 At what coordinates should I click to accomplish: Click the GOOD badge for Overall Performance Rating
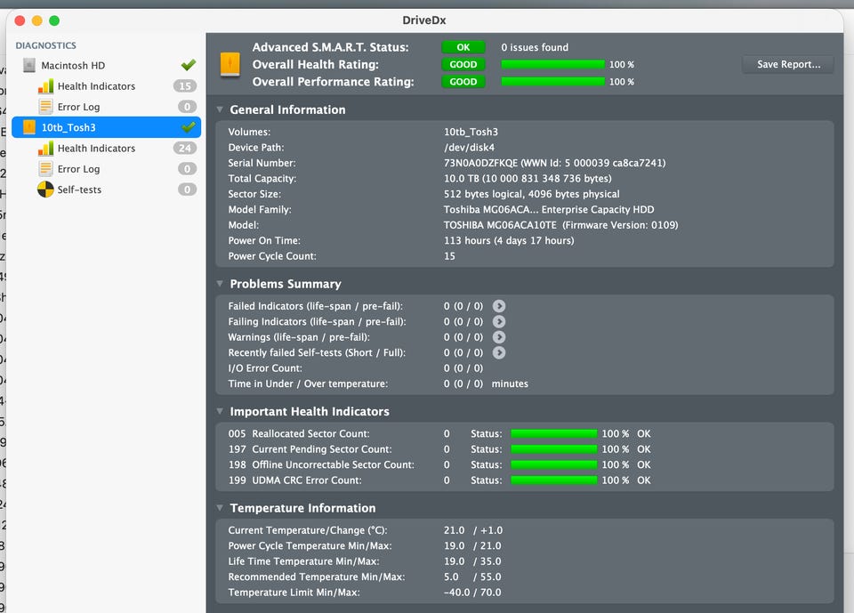(463, 82)
